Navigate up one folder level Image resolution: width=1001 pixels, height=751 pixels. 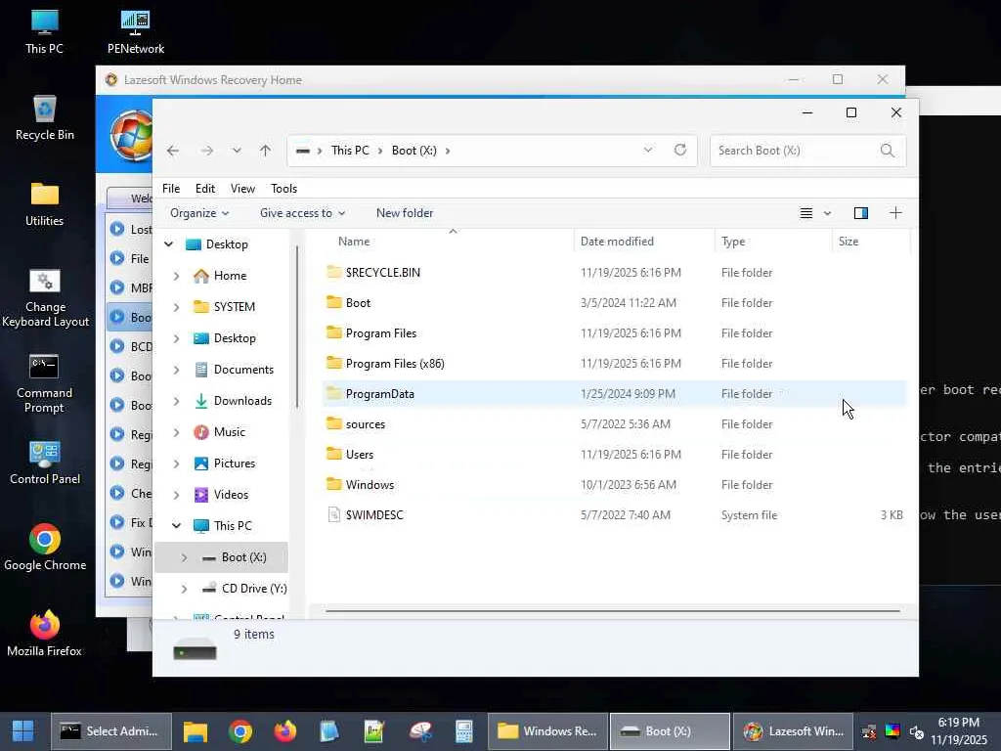266,151
